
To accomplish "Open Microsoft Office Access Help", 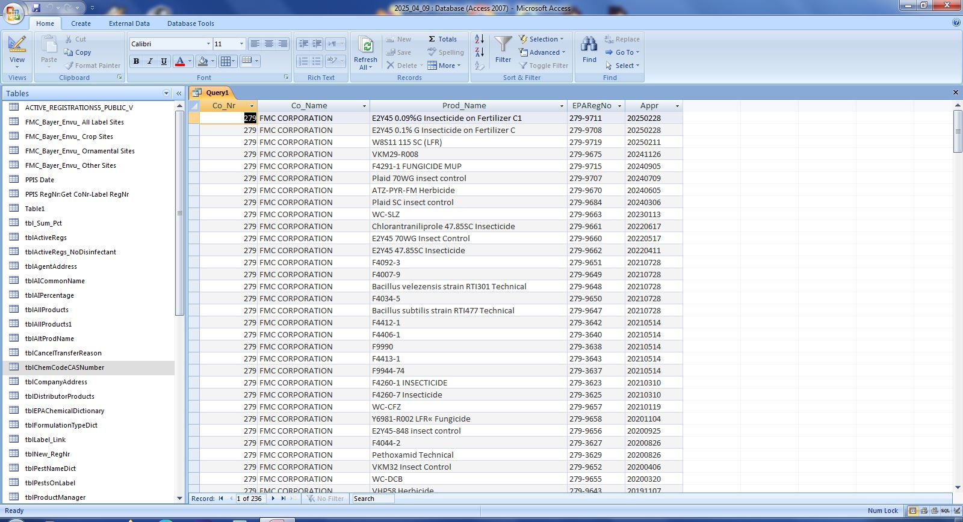I will (x=956, y=23).
